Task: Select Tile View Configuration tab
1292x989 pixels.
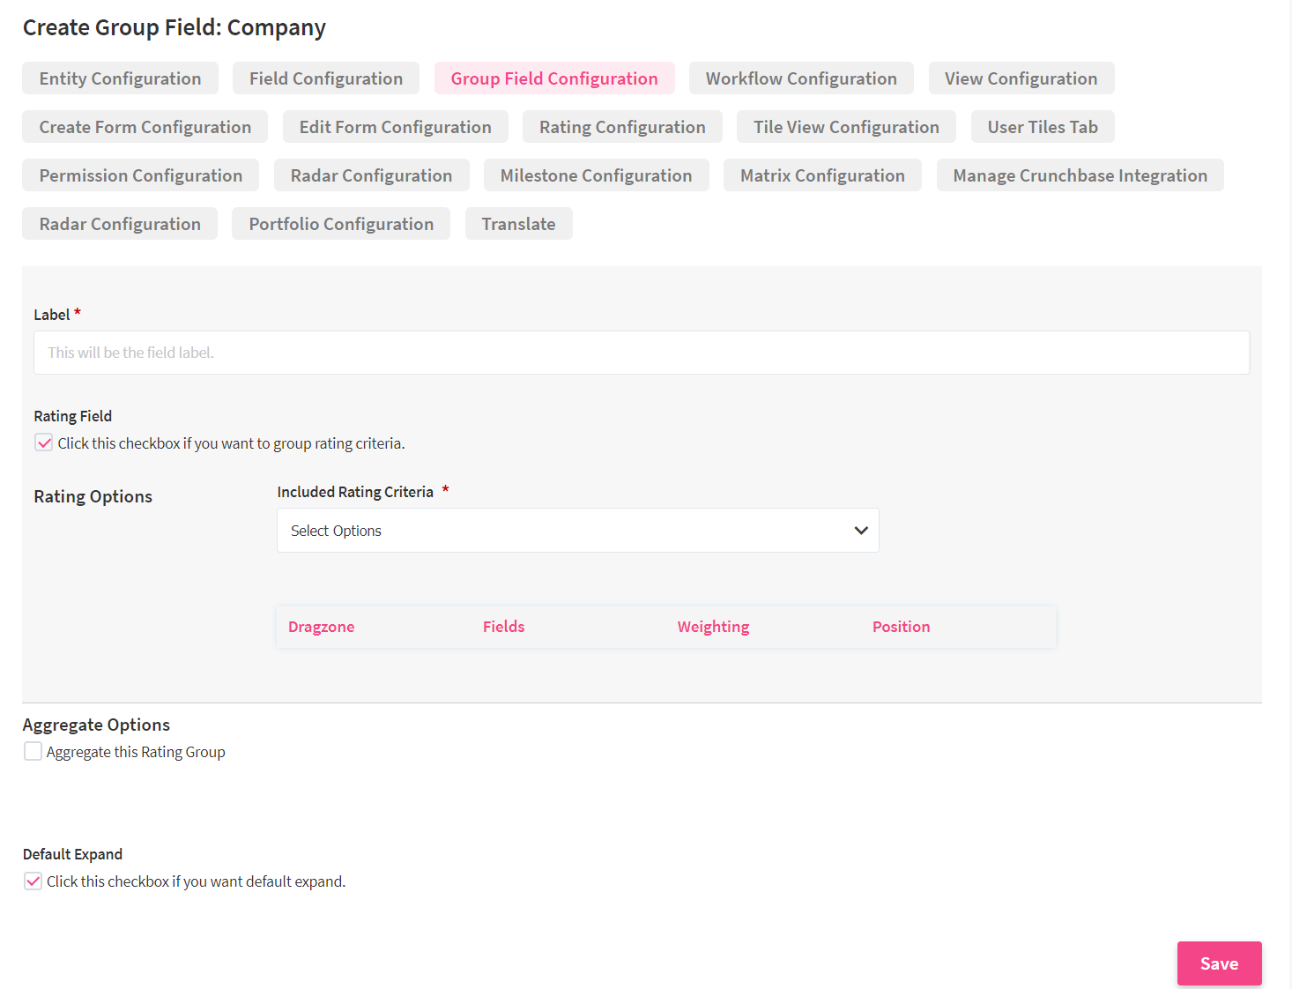Action: (845, 127)
